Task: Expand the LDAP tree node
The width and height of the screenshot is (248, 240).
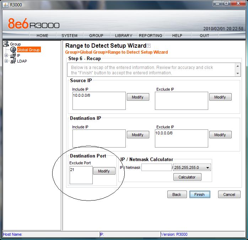Action: 6,61
